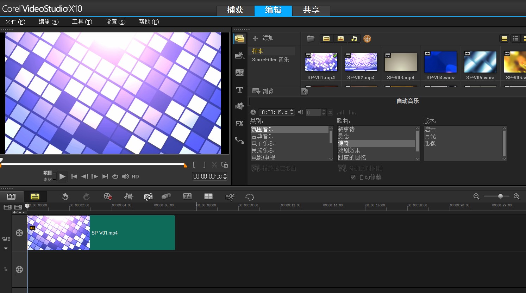
Task: Switch library to list view
Action: pos(516,38)
